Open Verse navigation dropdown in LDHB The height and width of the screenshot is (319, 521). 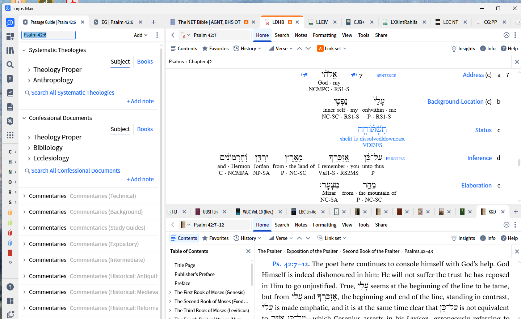[281, 49]
